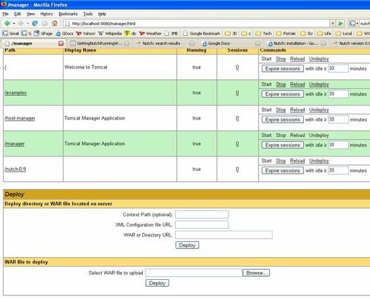Open the Weather bookmark
The image size is (370, 298).
[x=150, y=33]
